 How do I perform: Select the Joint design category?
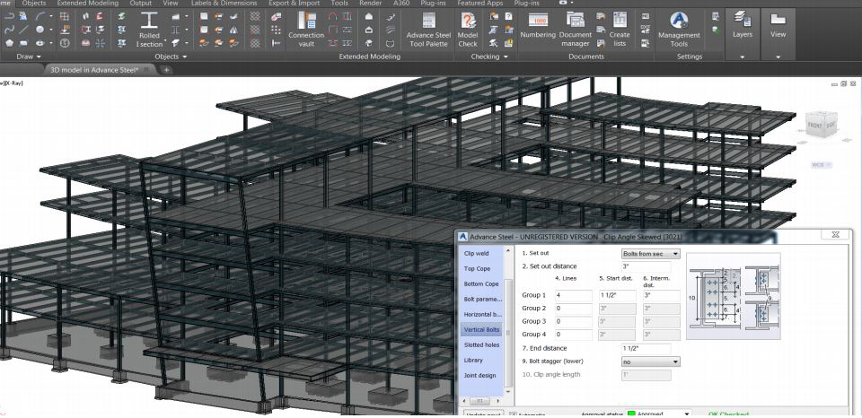479,376
